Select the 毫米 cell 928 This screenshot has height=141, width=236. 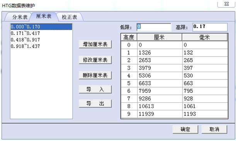tap(205, 99)
